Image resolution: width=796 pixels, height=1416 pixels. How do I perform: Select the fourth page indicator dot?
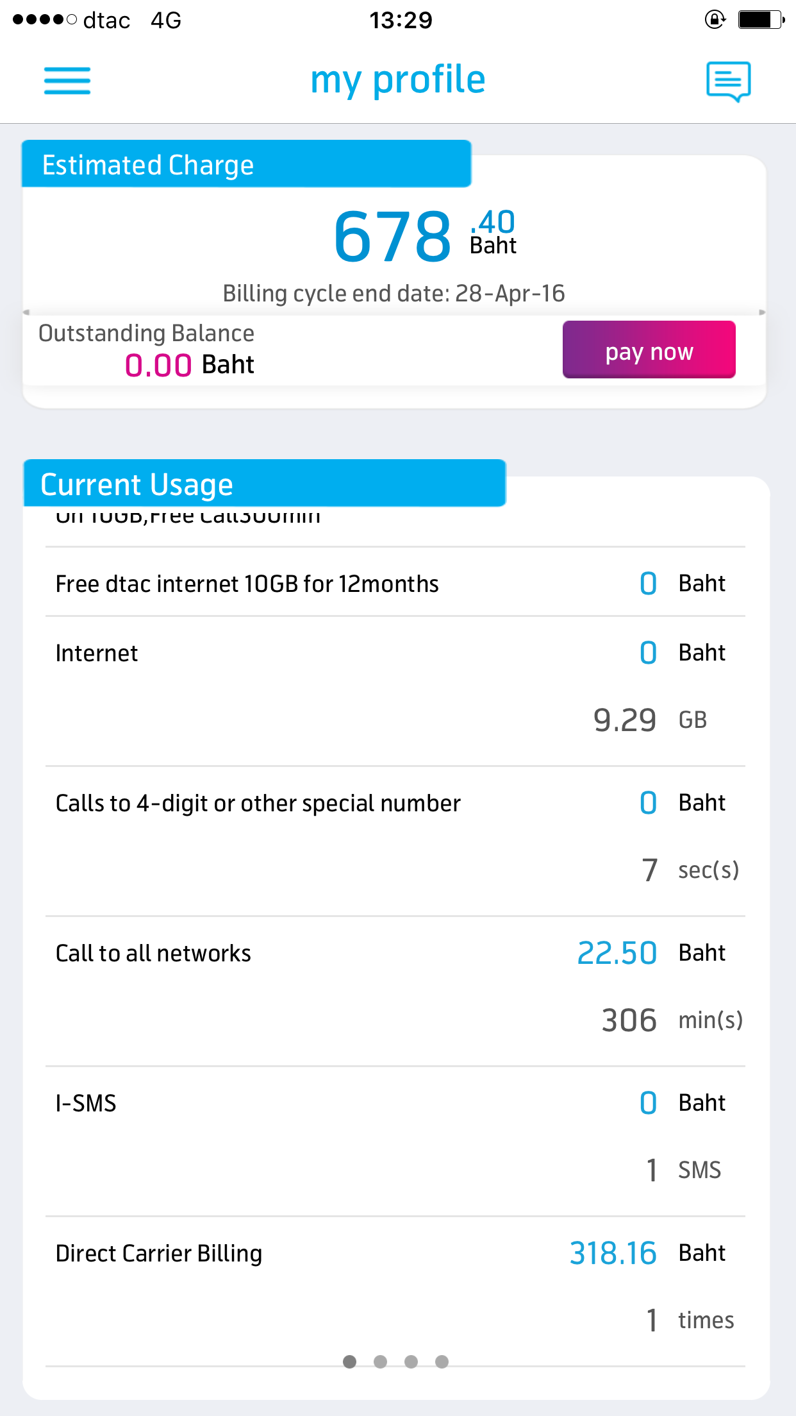tap(442, 1361)
